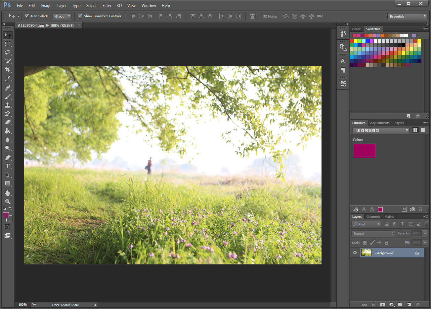
Task: Select the Pen tool
Action: tap(8, 158)
